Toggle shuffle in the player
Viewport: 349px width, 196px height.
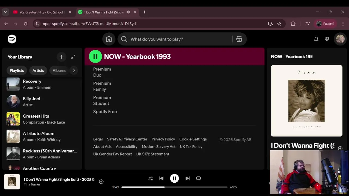click(151, 179)
